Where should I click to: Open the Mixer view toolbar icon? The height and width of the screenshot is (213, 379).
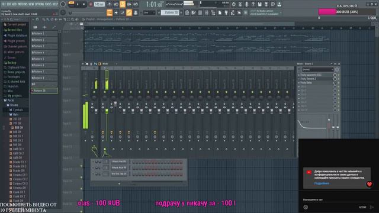[207, 12]
